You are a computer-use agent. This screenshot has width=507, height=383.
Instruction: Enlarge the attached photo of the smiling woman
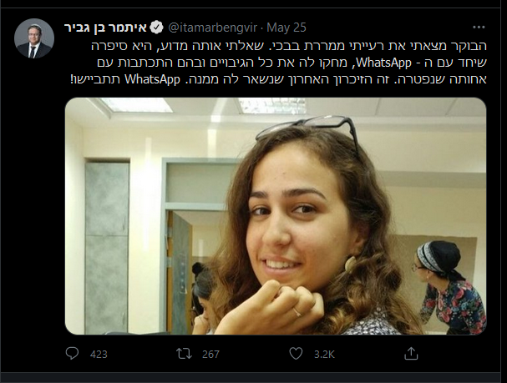[276, 216]
